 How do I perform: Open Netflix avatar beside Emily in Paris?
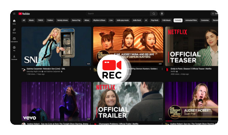tap(167, 70)
